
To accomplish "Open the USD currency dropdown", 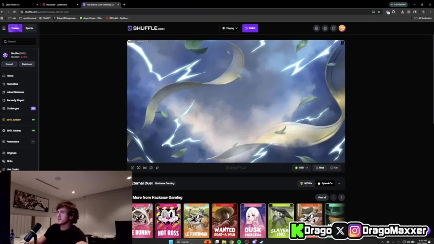I will (x=301, y=168).
